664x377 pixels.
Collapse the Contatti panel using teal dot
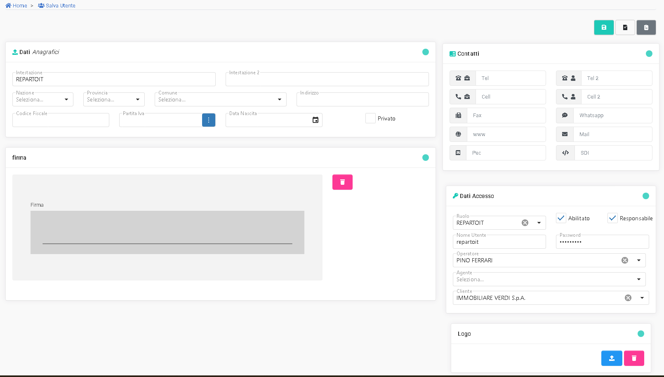pos(649,54)
